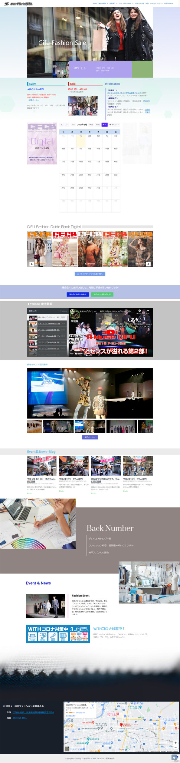Viewport: 180px width, 763px height.
Task: Go to next month in calendar
Action: (x=67, y=125)
